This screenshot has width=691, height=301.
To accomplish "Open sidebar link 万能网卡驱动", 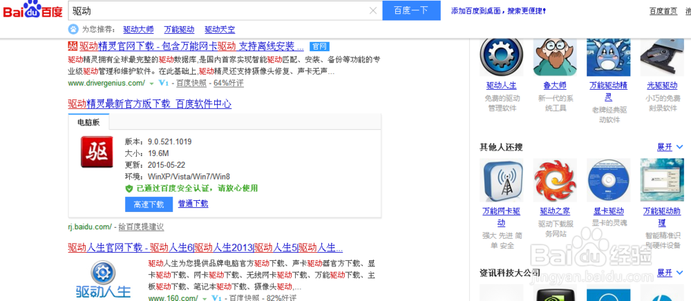I will pyautogui.click(x=502, y=217).
